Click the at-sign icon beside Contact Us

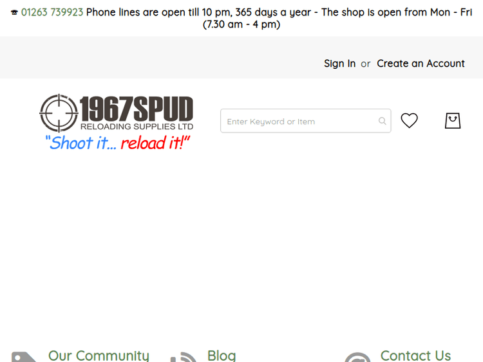(357, 357)
